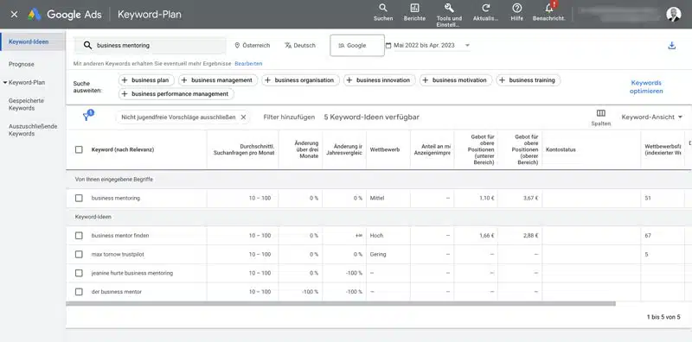Open Auszuschließende Keywords sidebar item
The width and height of the screenshot is (692, 342).
tap(33, 130)
